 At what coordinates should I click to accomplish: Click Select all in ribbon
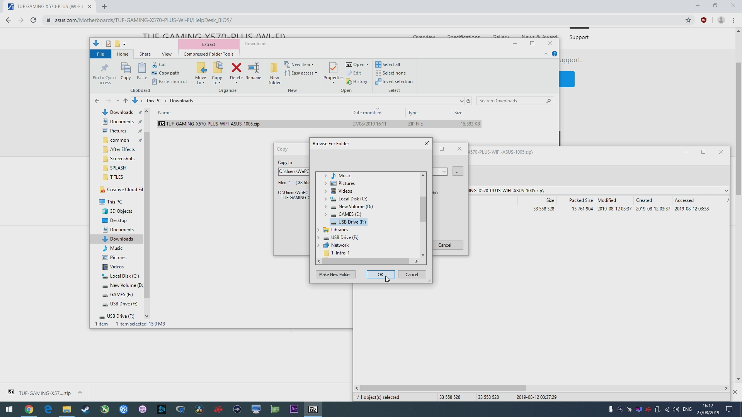388,64
